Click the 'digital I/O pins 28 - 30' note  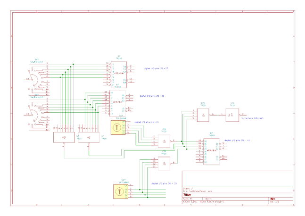[152, 96]
